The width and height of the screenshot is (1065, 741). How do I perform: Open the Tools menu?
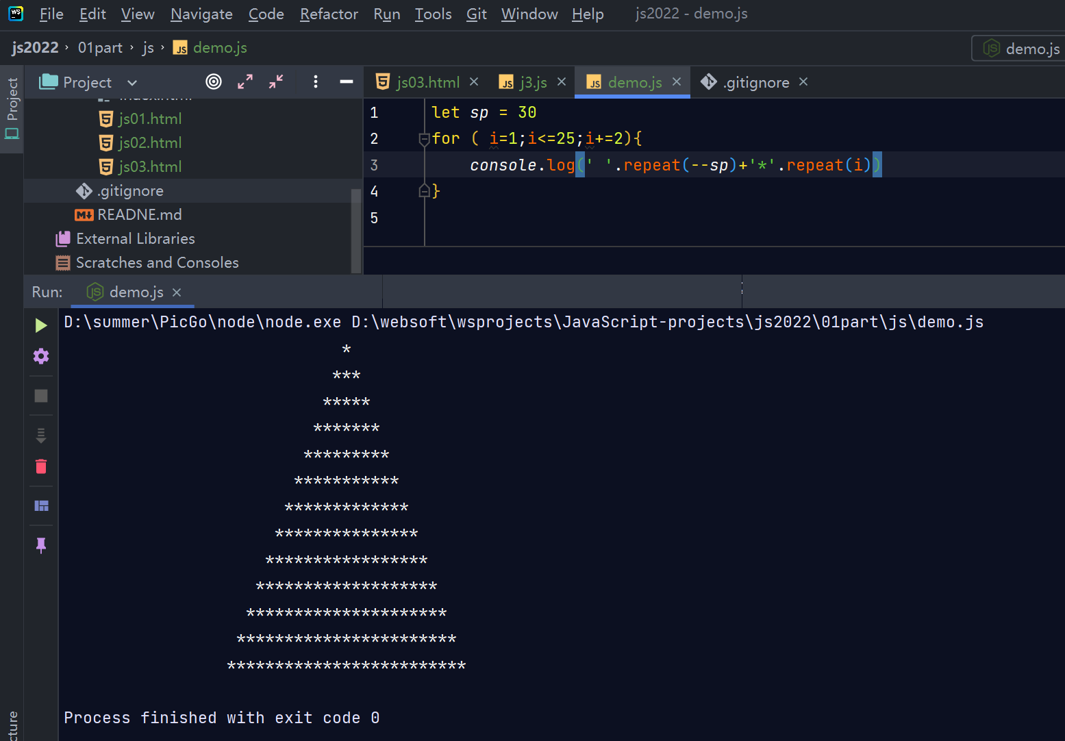point(433,14)
